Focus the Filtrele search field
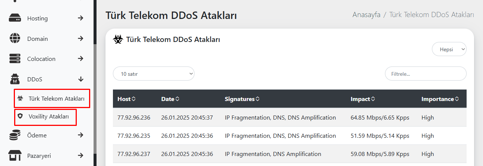This screenshot has width=483, height=166. tap(426, 74)
